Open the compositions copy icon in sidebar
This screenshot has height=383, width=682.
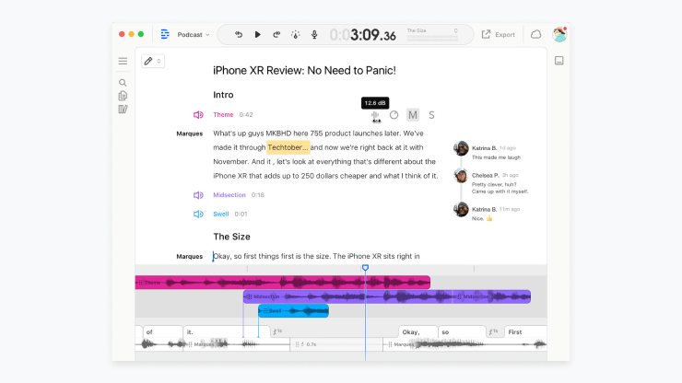pyautogui.click(x=123, y=96)
